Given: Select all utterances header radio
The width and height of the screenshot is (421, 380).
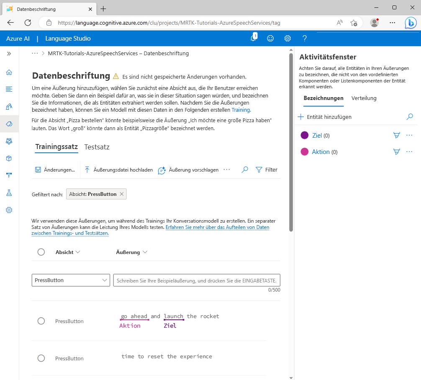Looking at the screenshot, I should click(x=41, y=252).
